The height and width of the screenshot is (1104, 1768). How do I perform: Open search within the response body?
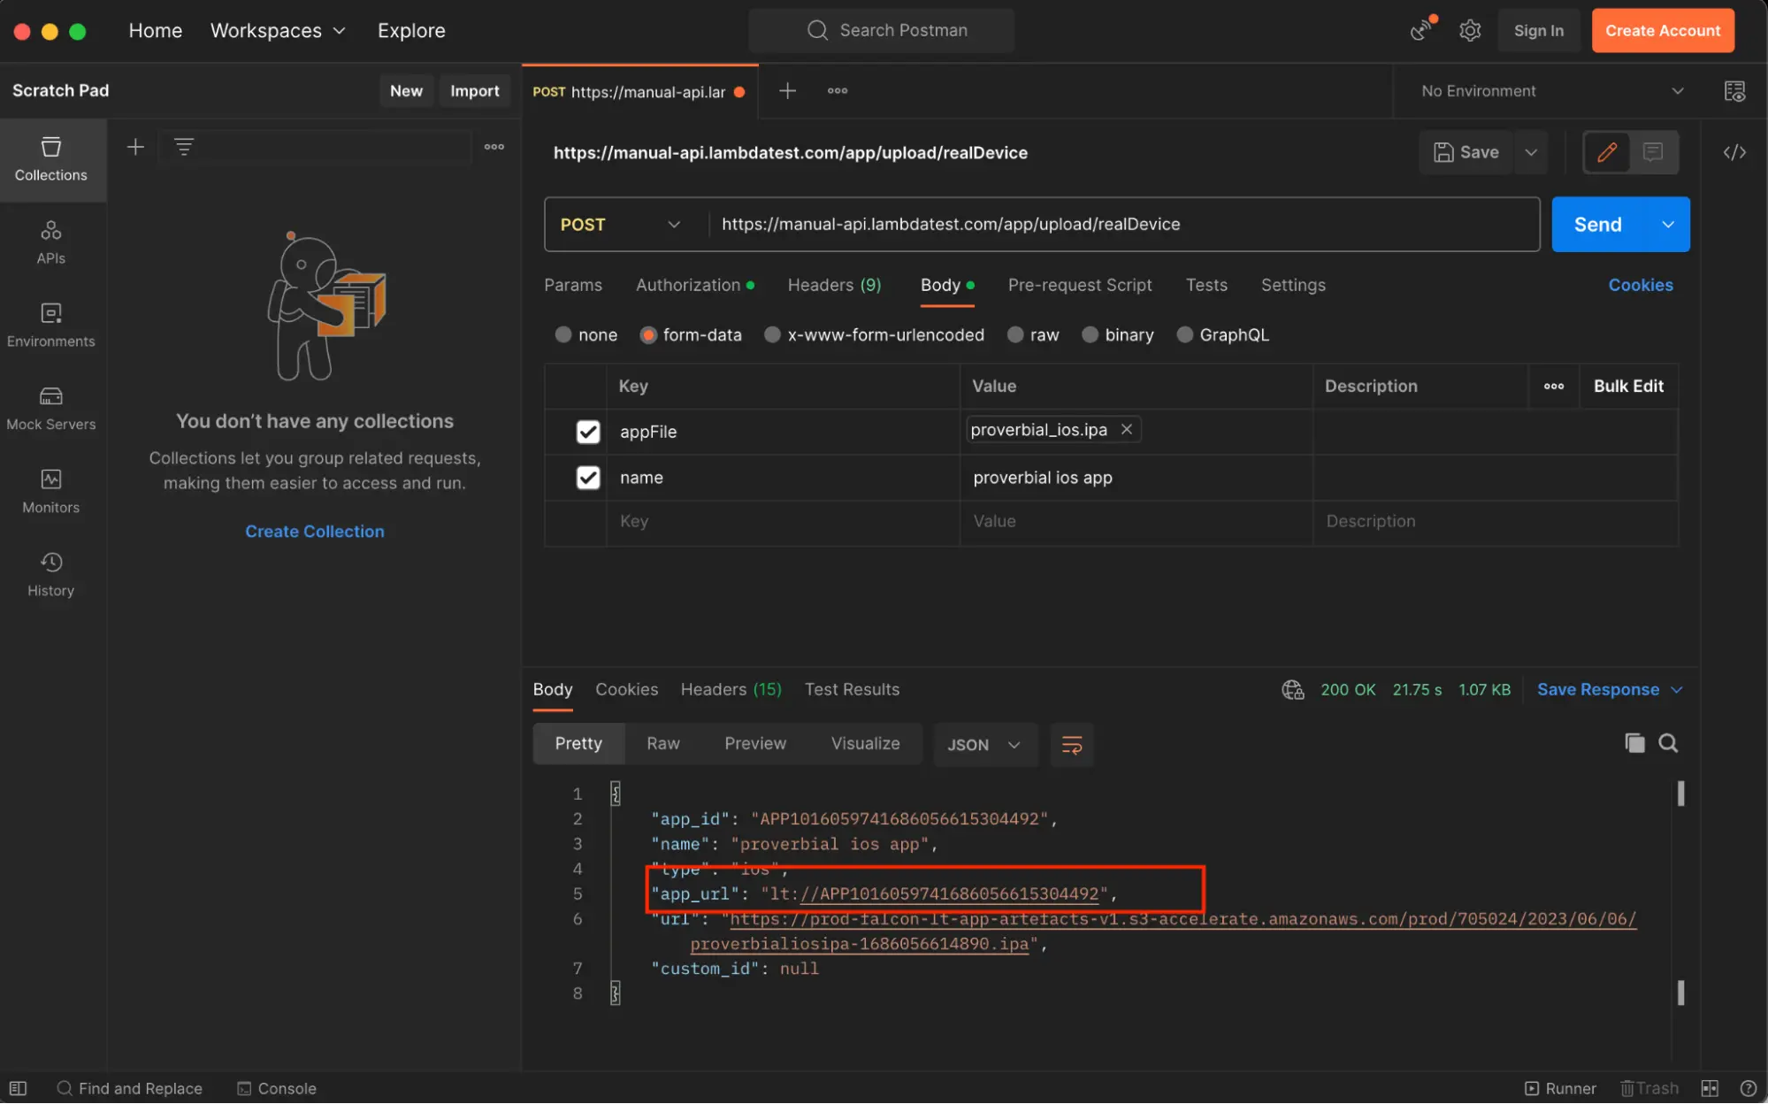[x=1668, y=743]
